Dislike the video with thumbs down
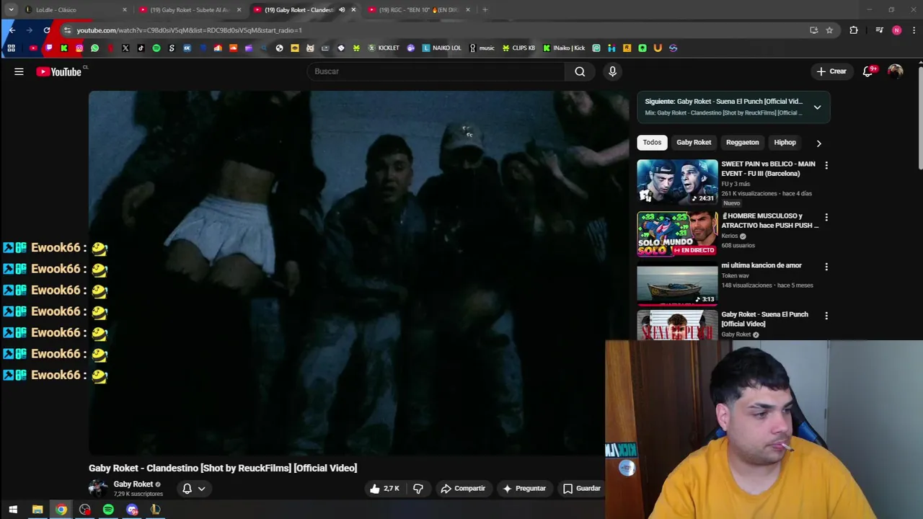The image size is (923, 519). (418, 488)
